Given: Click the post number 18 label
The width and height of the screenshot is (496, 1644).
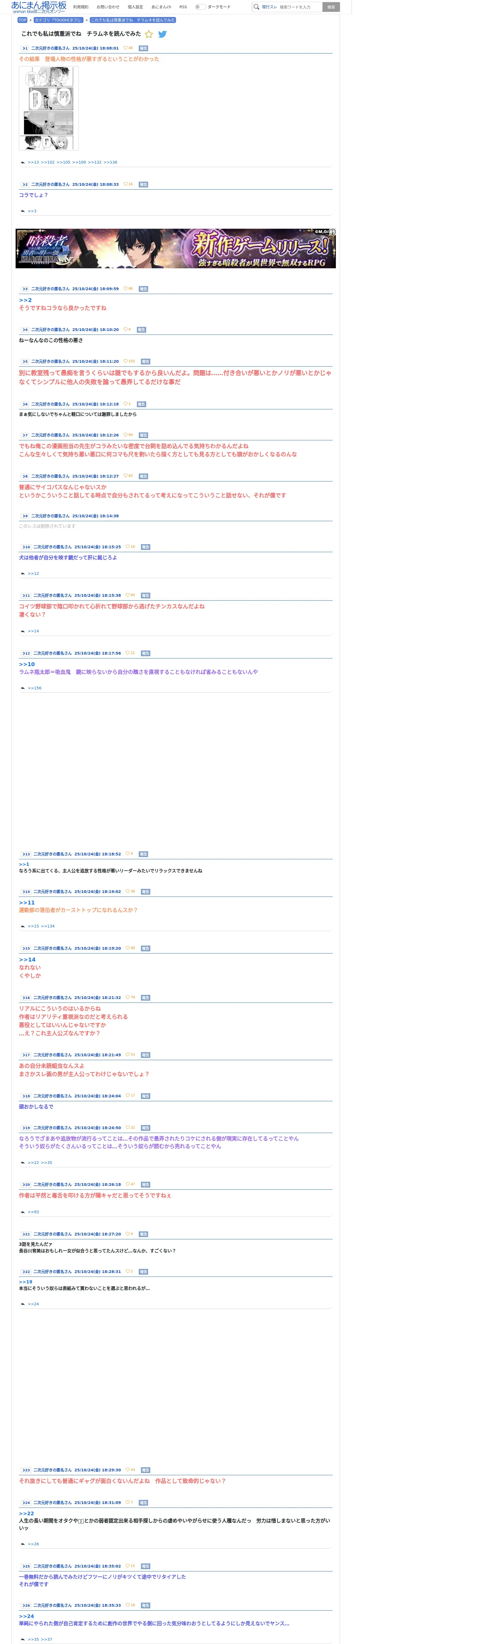Looking at the screenshot, I should pos(26,1097).
